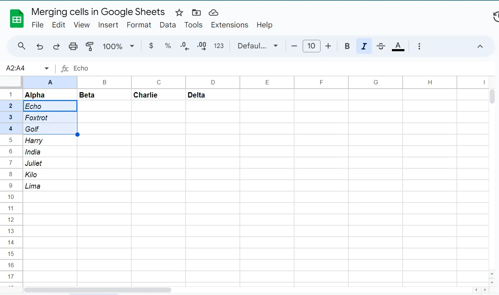Image resolution: width=499 pixels, height=295 pixels.
Task: Click the font size field
Action: [x=312, y=46]
